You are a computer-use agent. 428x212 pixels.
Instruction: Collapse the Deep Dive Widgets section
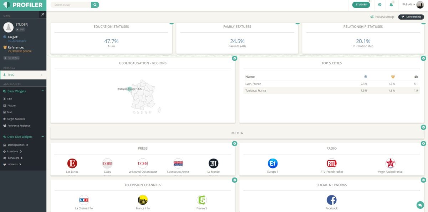click(x=43, y=137)
